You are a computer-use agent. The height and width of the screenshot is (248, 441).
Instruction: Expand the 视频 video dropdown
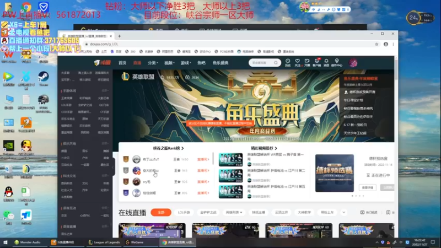(x=169, y=63)
